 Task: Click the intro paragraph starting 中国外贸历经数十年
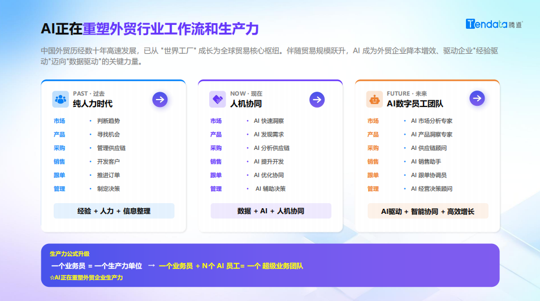[x=270, y=56]
